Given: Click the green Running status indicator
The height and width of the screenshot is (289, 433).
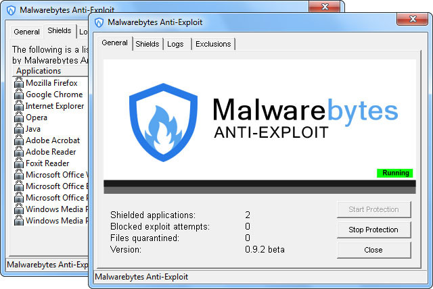Looking at the screenshot, I should (x=395, y=173).
